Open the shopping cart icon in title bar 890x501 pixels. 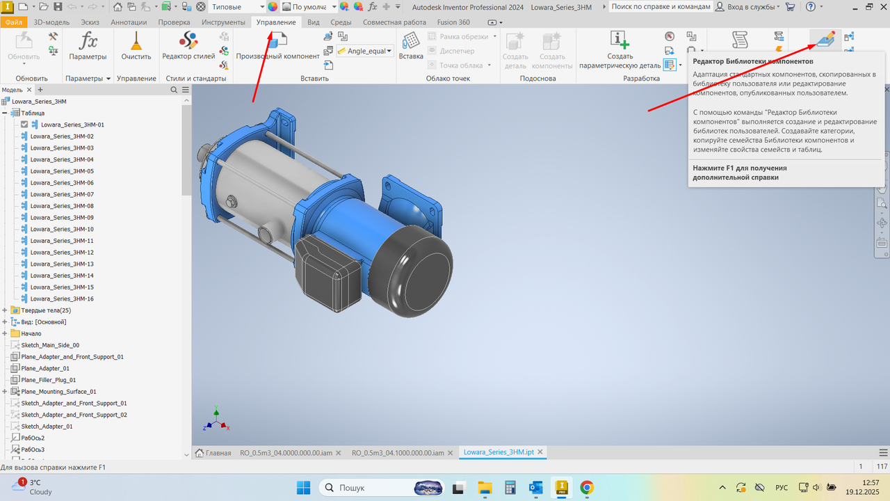(790, 7)
